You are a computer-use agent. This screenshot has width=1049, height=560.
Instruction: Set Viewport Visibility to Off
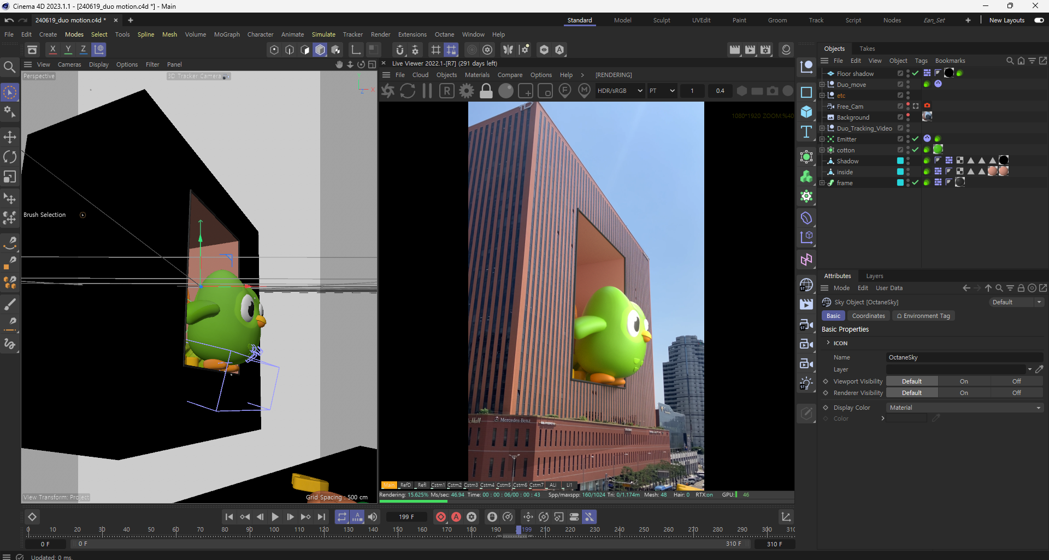1016,381
